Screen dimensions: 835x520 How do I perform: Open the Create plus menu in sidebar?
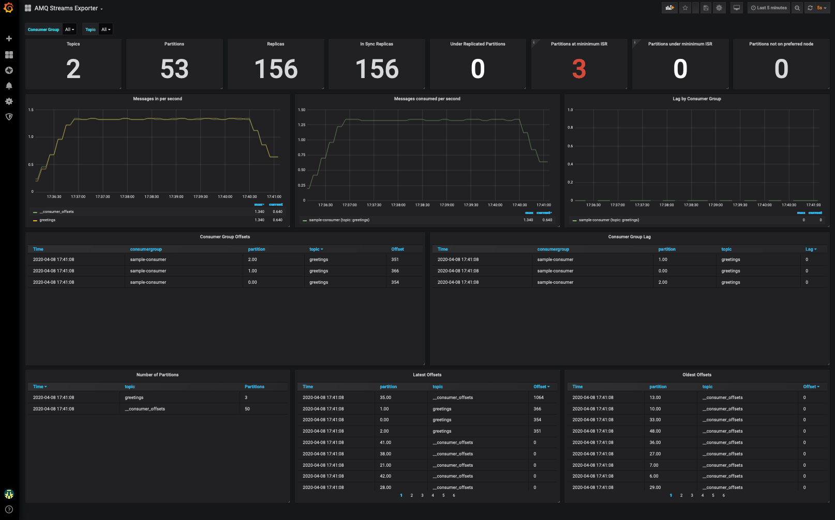[x=9, y=39]
